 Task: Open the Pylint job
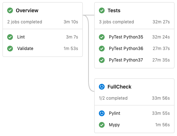[114, 113]
